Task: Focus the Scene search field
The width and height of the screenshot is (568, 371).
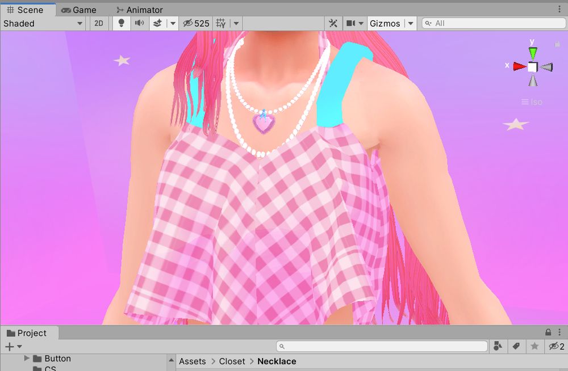Action: 494,23
